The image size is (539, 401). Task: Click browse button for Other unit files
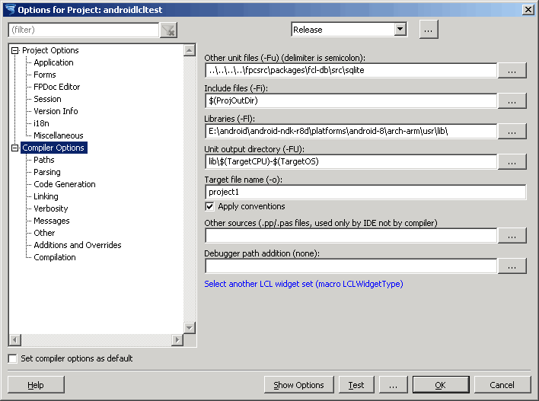click(x=512, y=70)
